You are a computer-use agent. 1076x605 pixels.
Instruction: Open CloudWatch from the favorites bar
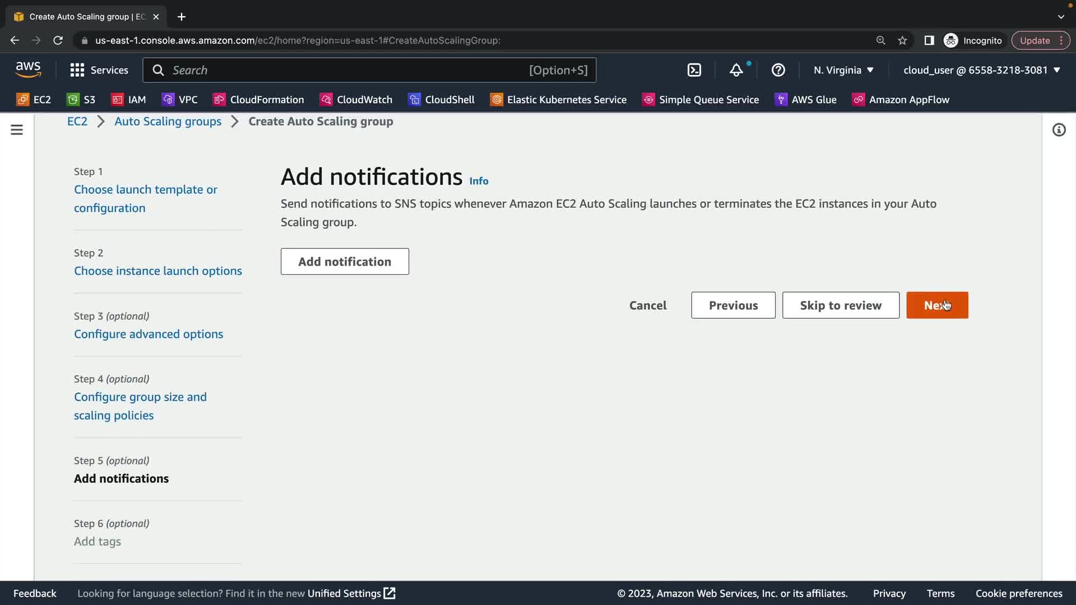(356, 100)
